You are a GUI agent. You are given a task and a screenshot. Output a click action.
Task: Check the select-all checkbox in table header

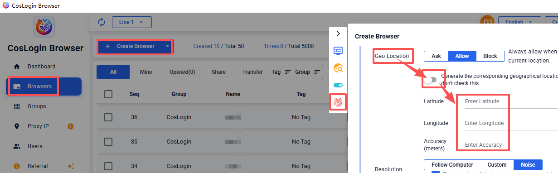click(108, 94)
